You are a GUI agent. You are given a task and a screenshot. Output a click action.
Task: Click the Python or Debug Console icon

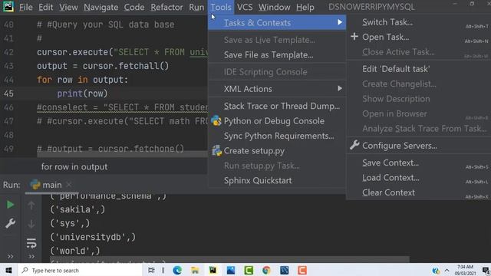click(x=216, y=121)
